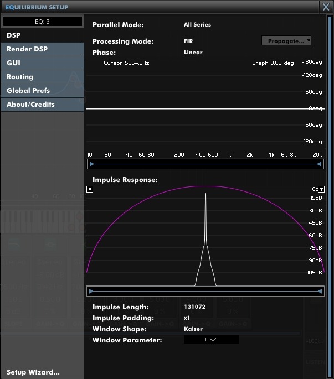The width and height of the screenshot is (334, 379).
Task: Click the impulse response right range handle
Action: 320,291
